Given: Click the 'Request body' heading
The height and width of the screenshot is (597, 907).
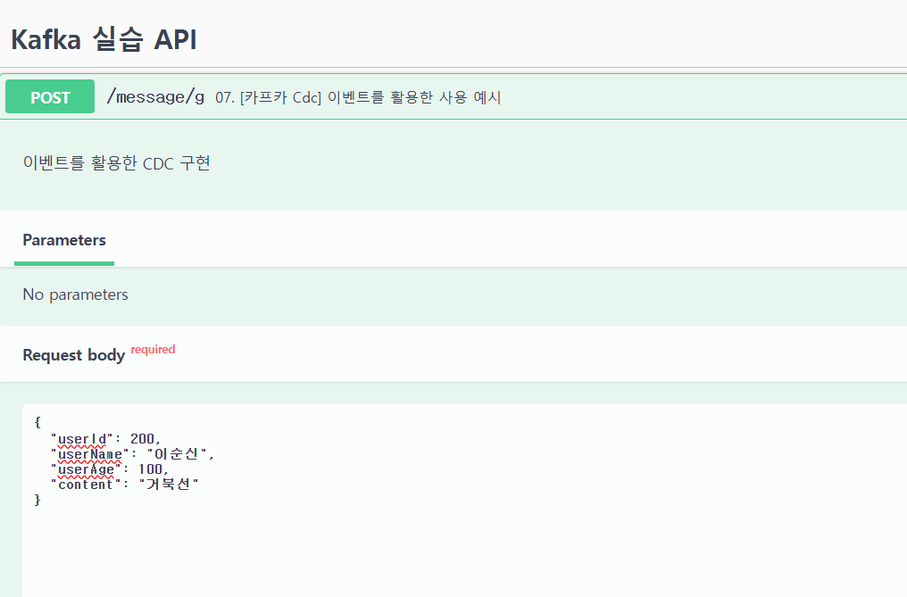Looking at the screenshot, I should [x=73, y=354].
